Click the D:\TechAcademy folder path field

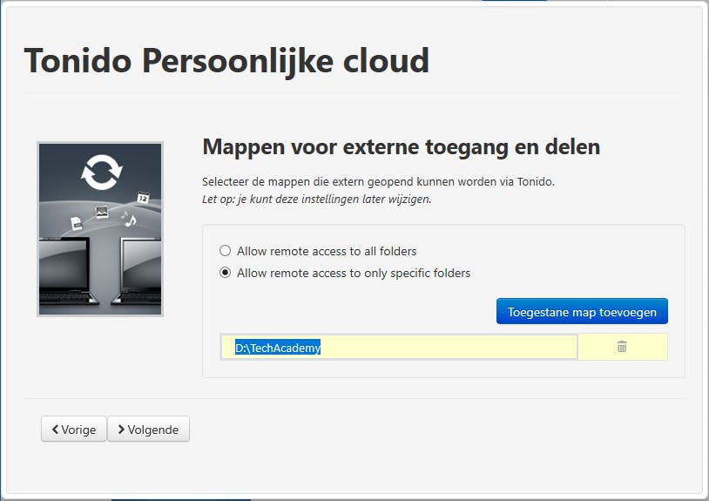399,348
